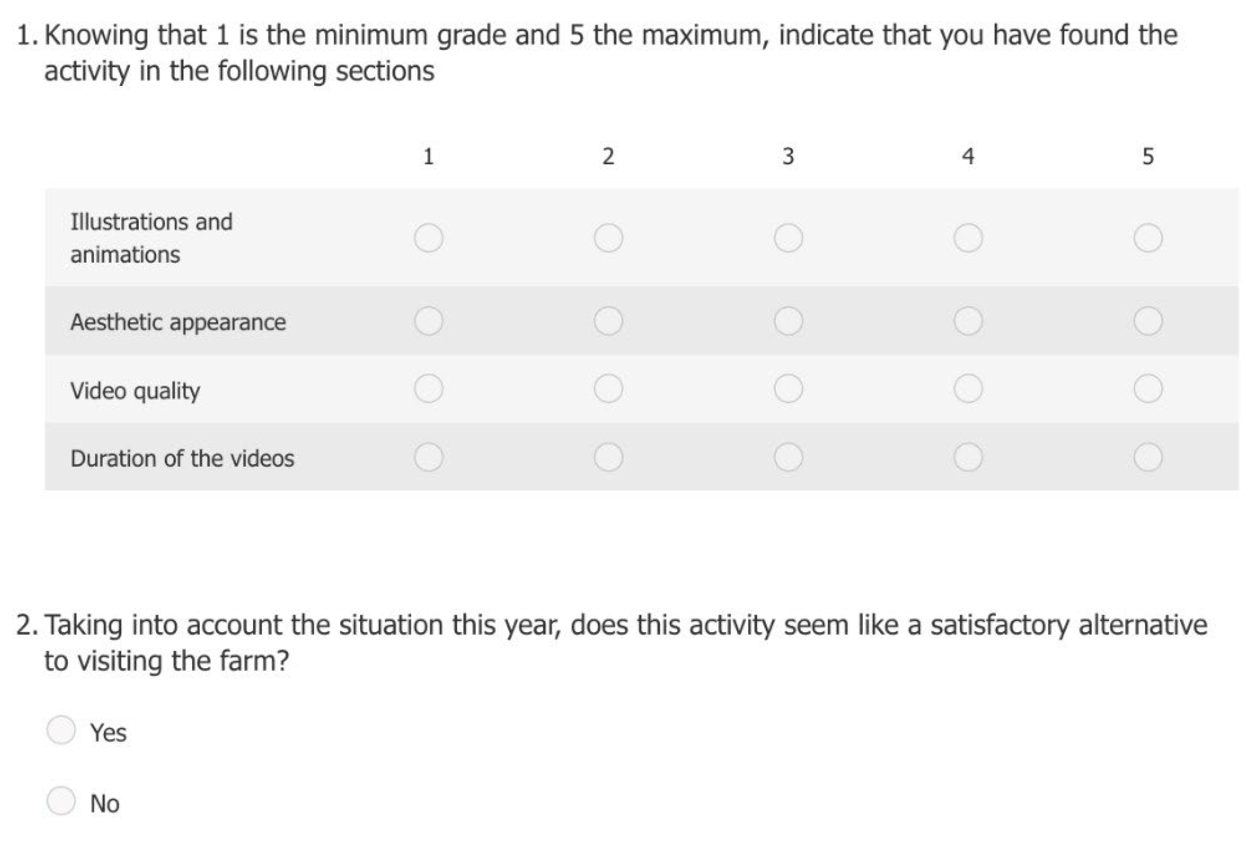Select 1 for Video quality
This screenshot has width=1258, height=842.
429,389
